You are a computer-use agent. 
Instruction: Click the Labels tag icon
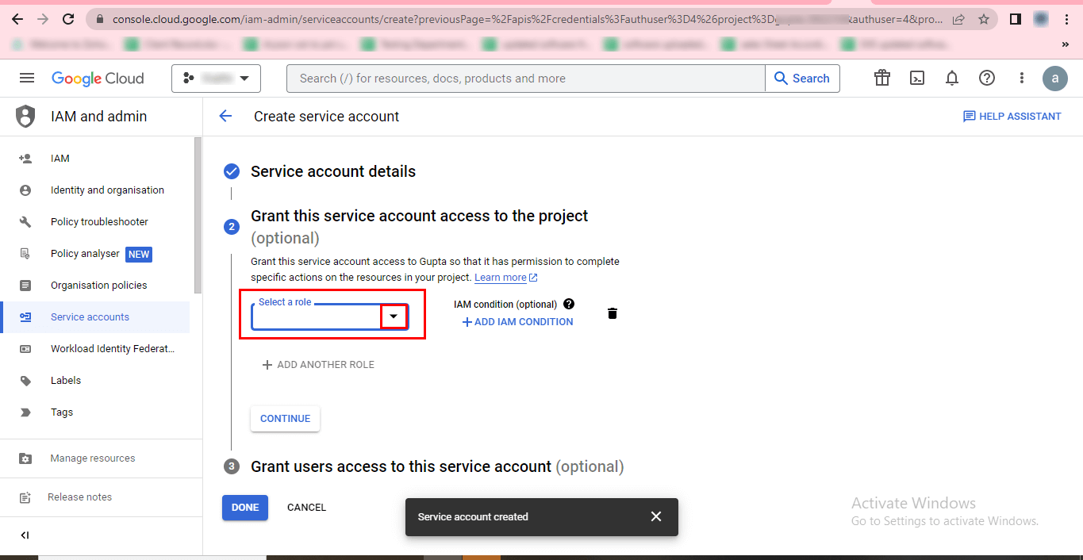[x=25, y=381]
